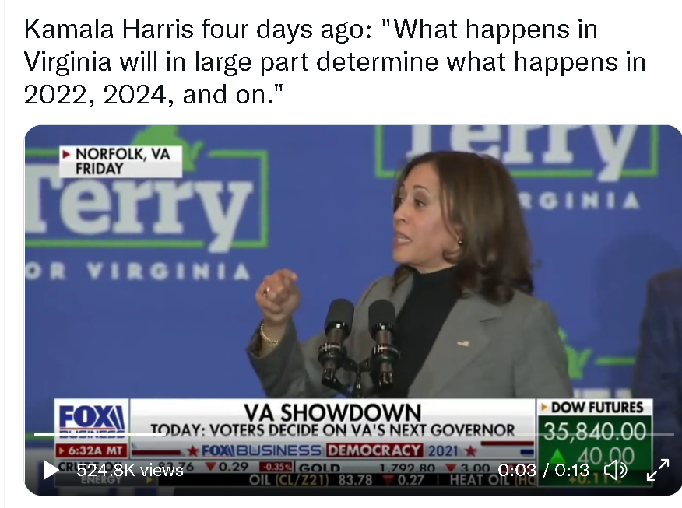
Task: Play the video with the triangle icon
Action: tap(51, 470)
